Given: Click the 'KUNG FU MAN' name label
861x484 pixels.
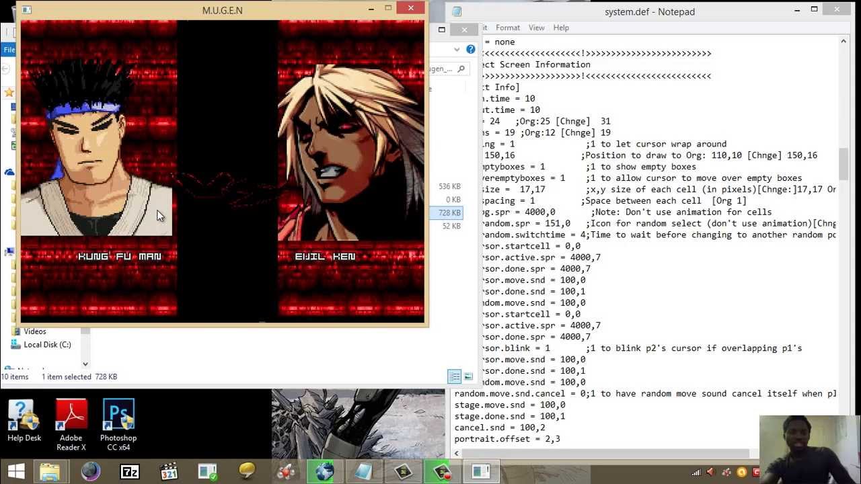Looking at the screenshot, I should coord(120,256).
